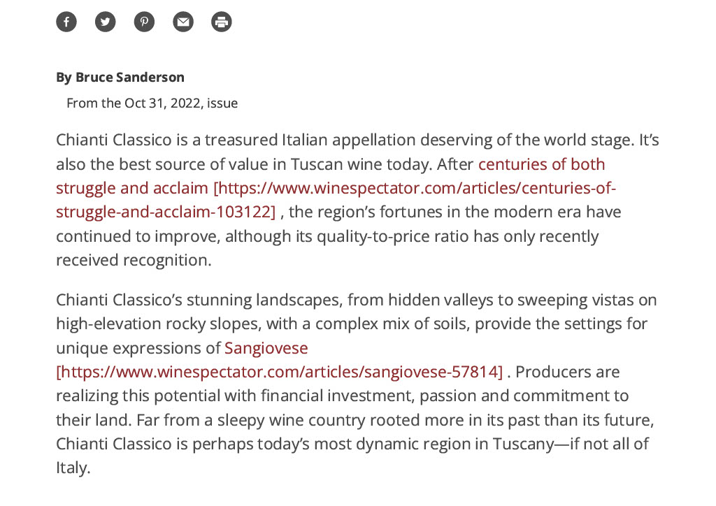
Task: Click the phrase 'sleepy wine country'
Action: 292,420
